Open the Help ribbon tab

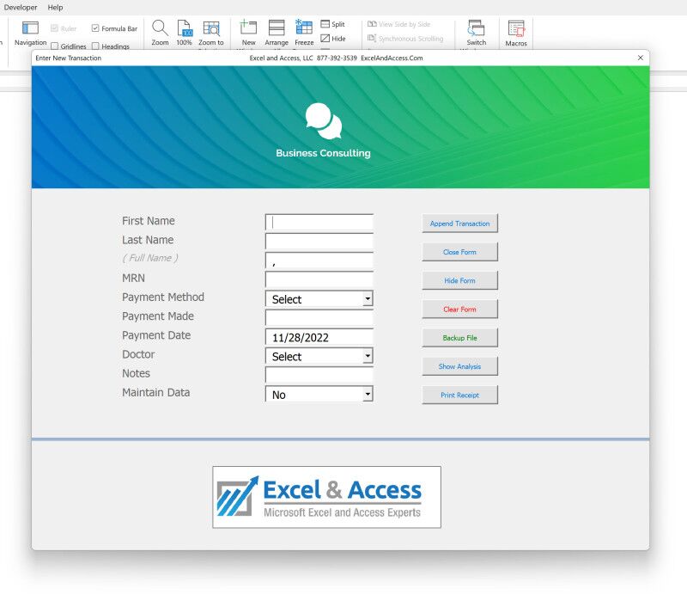[x=55, y=7]
